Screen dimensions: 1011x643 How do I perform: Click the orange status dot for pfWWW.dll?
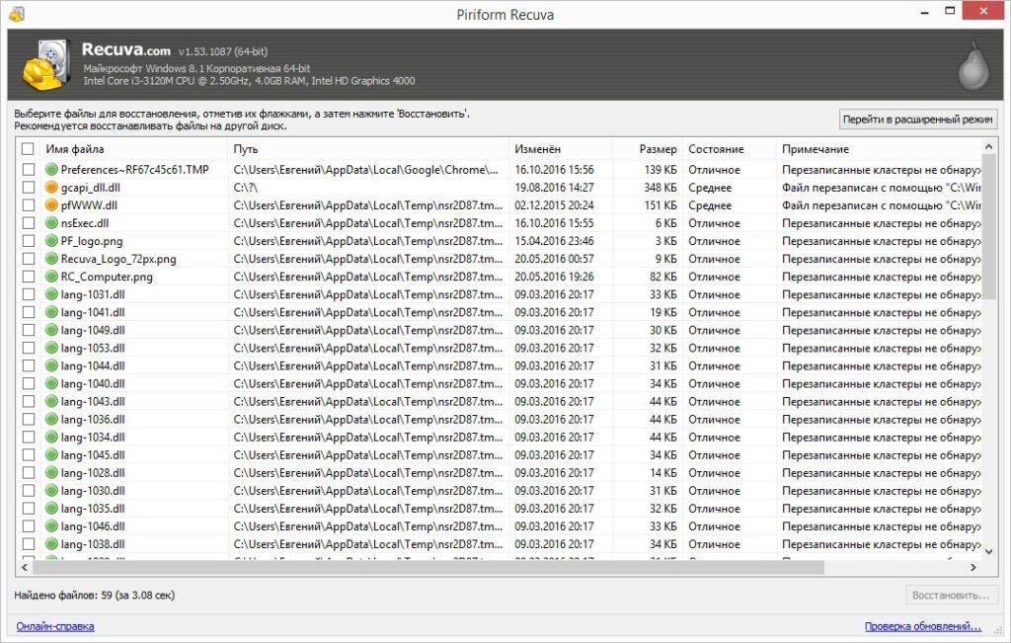pyautogui.click(x=52, y=205)
